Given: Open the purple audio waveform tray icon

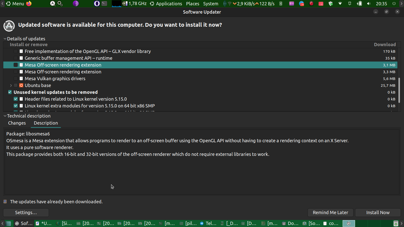Looking at the screenshot, I should [x=292, y=4].
